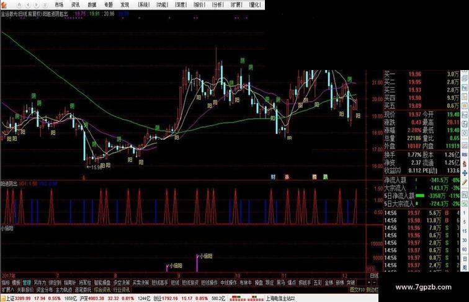Switch to daily 日 period in sidebar
469x302 pixels.
[465, 259]
